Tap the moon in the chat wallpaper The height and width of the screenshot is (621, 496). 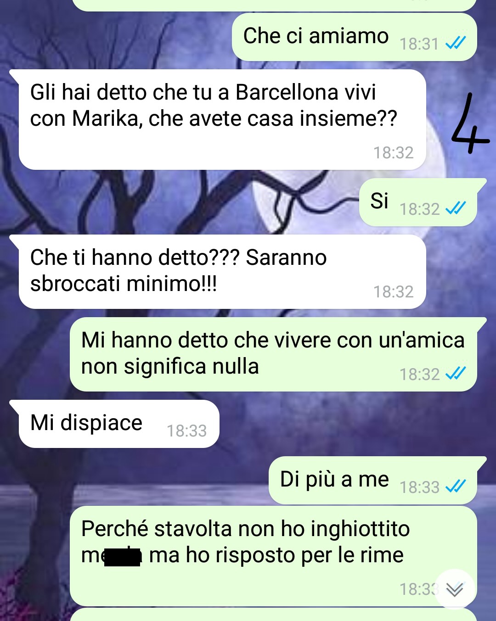pos(349,202)
